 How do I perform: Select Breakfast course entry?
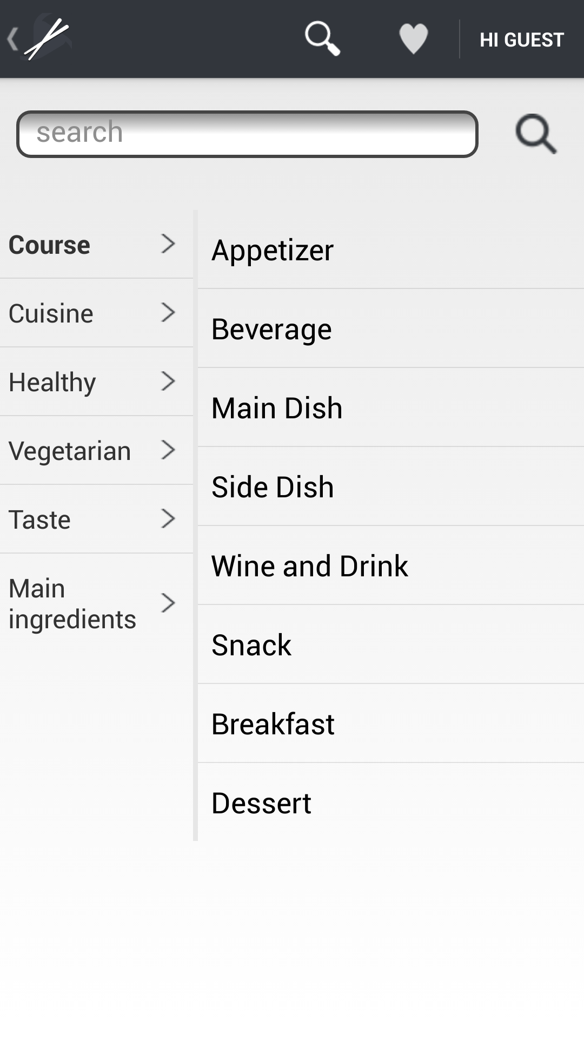pyautogui.click(x=391, y=724)
